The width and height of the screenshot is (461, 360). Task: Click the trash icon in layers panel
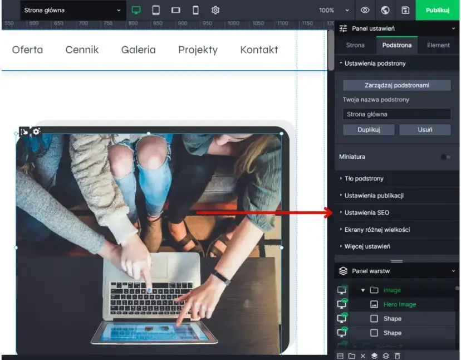click(398, 356)
